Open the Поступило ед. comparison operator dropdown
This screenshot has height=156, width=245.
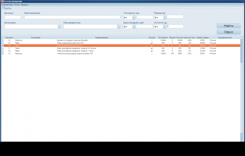134,17
